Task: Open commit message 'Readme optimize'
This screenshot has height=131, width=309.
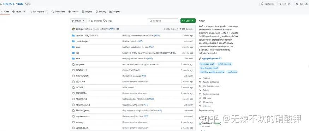Action: [x=130, y=41]
